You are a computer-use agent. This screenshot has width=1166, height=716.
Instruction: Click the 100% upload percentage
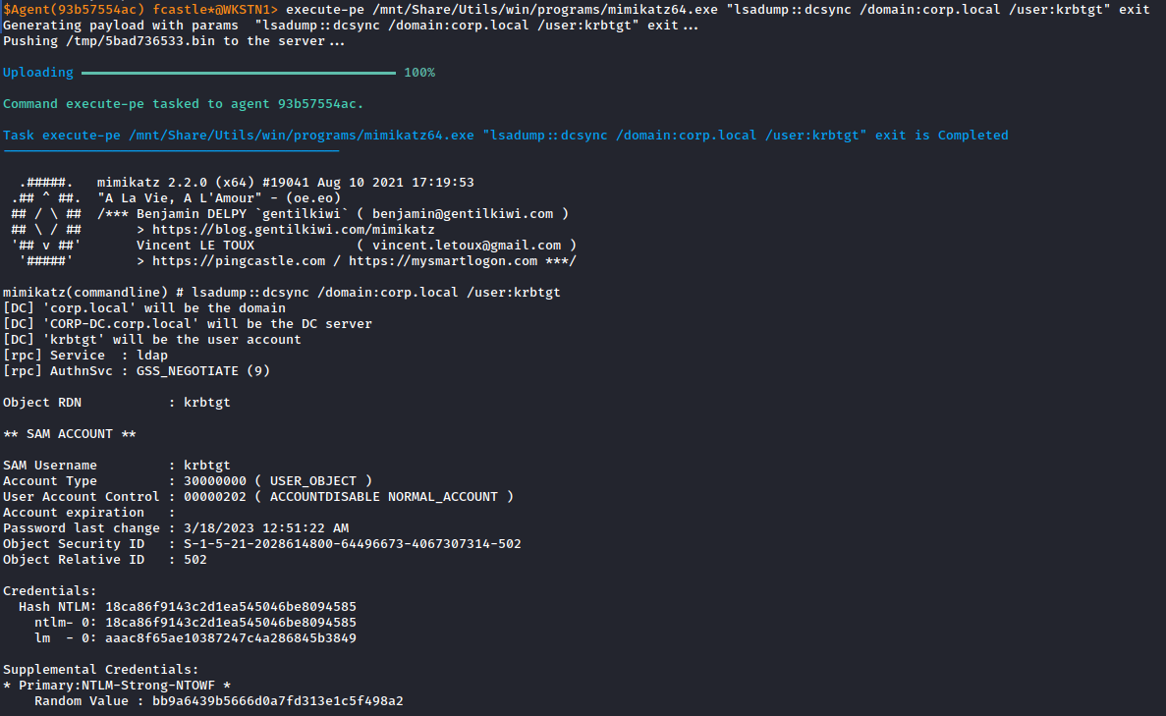(419, 73)
